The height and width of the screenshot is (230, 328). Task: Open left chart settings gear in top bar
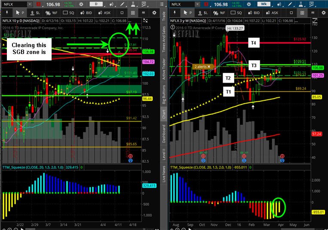81,4
